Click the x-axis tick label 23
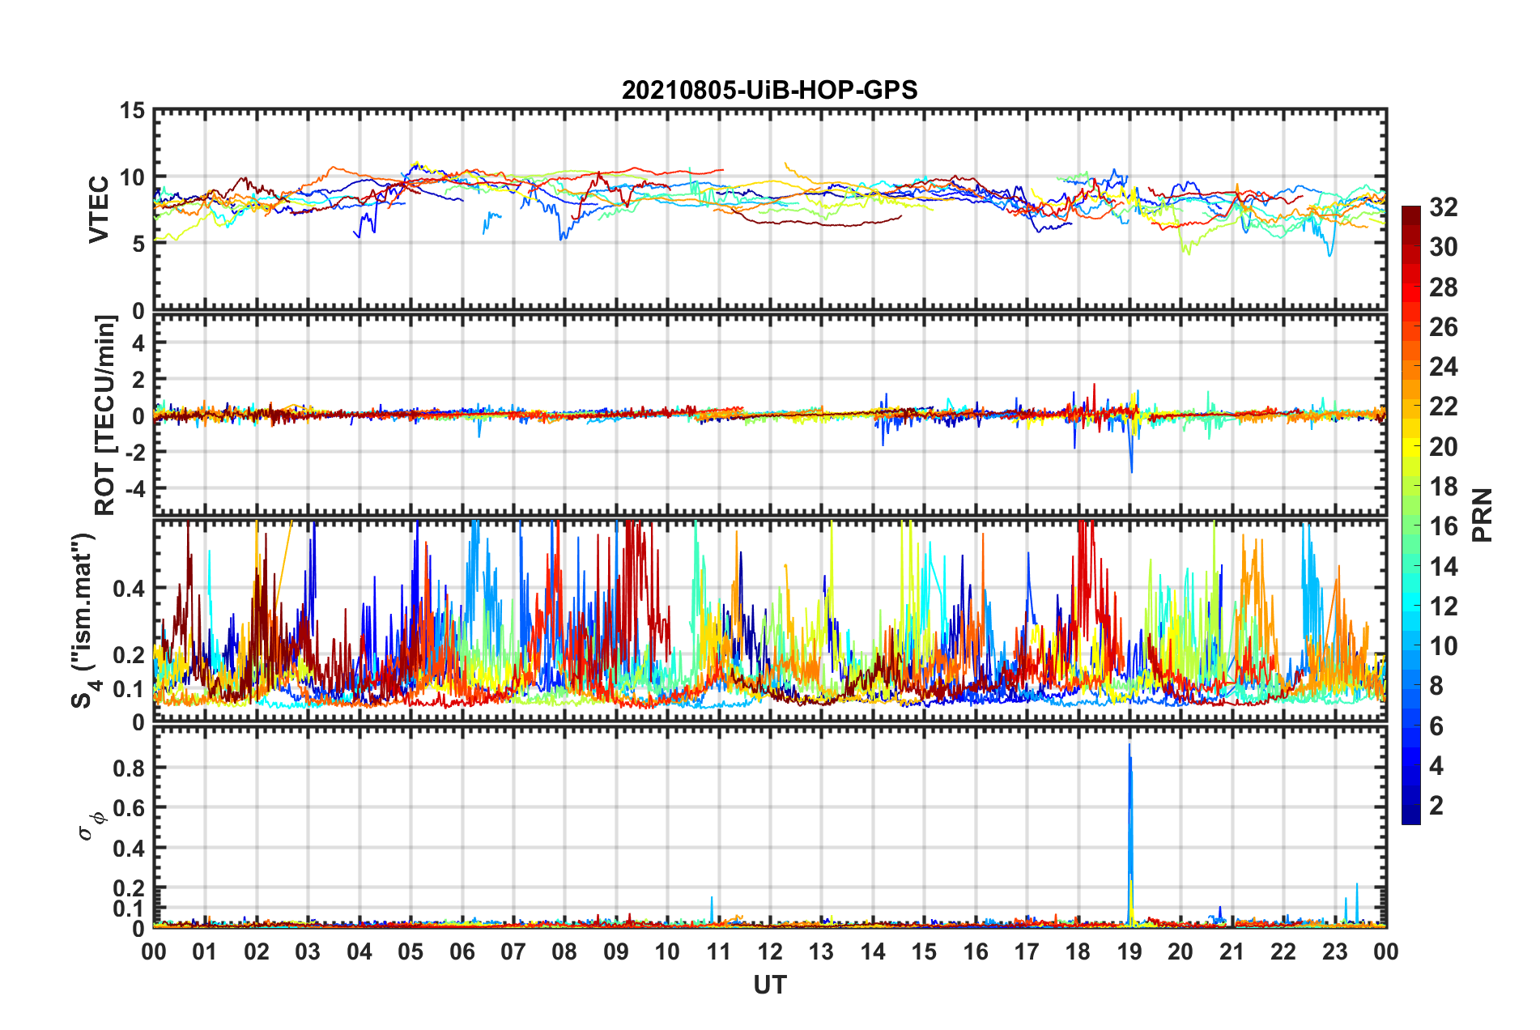 pyautogui.click(x=1334, y=951)
